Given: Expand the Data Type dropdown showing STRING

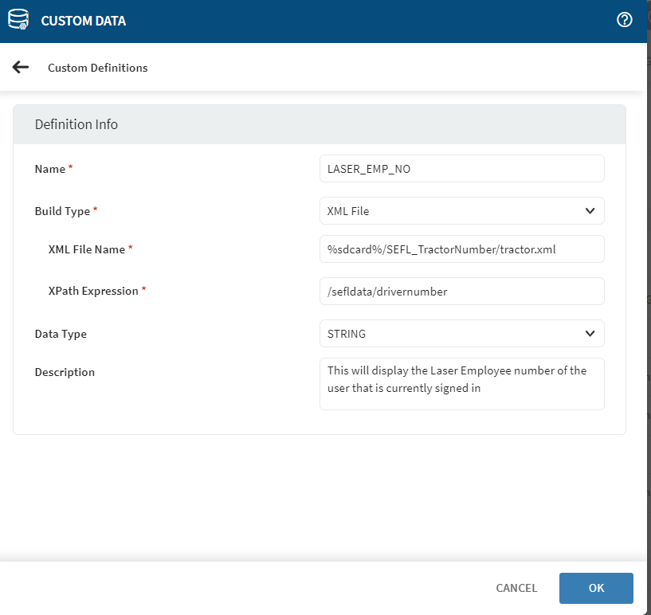Looking at the screenshot, I should pyautogui.click(x=461, y=334).
